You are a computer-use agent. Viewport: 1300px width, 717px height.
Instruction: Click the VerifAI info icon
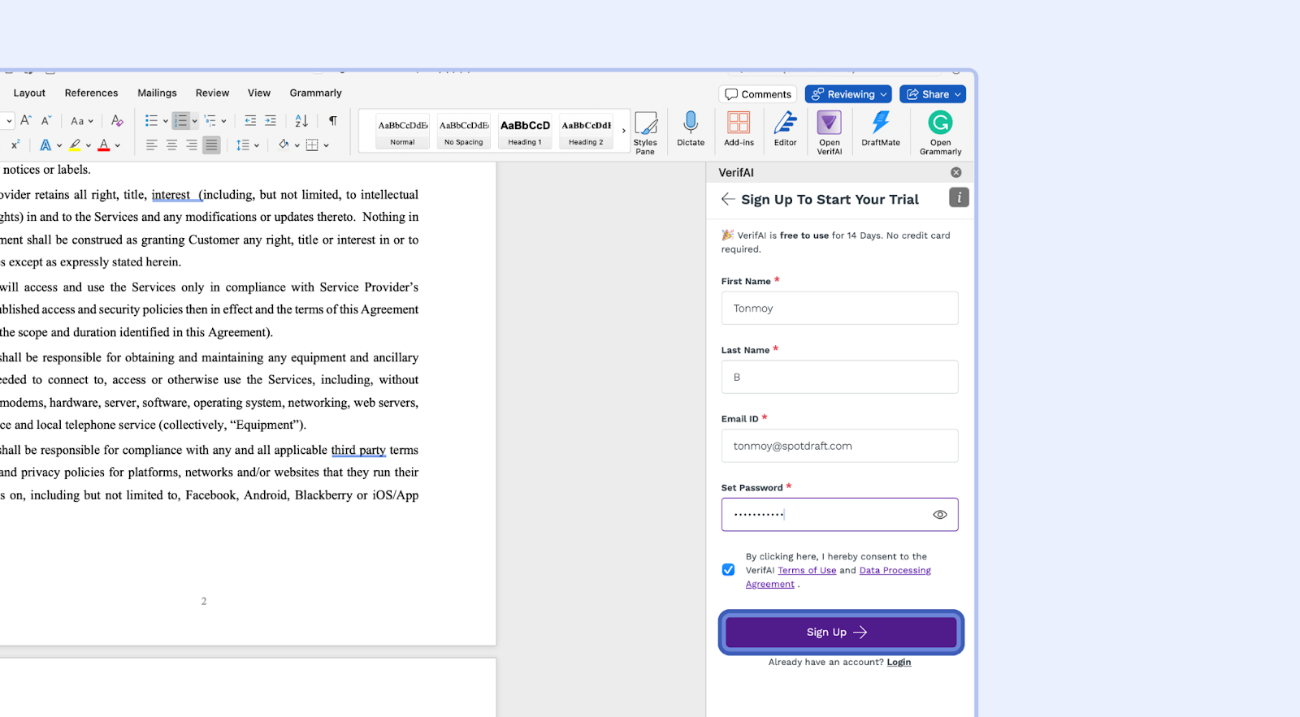click(x=959, y=197)
